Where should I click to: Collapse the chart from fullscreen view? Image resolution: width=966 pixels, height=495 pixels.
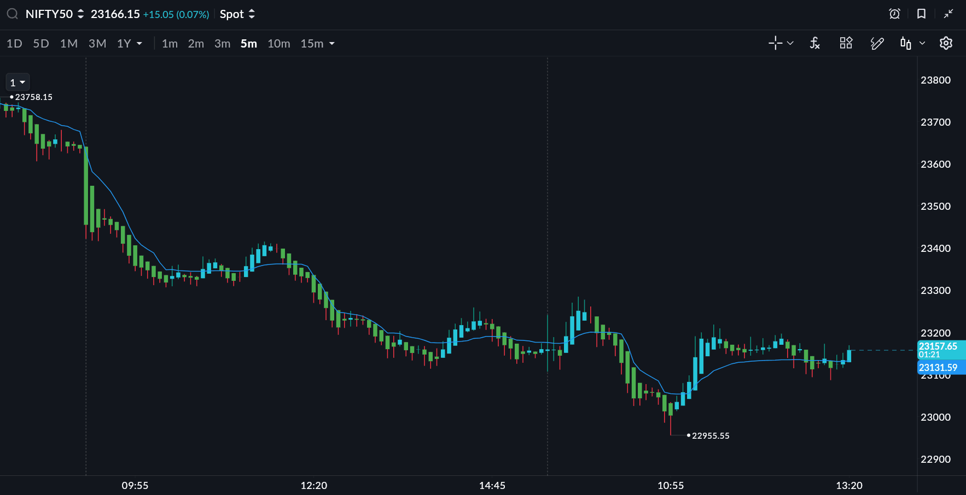click(x=948, y=14)
